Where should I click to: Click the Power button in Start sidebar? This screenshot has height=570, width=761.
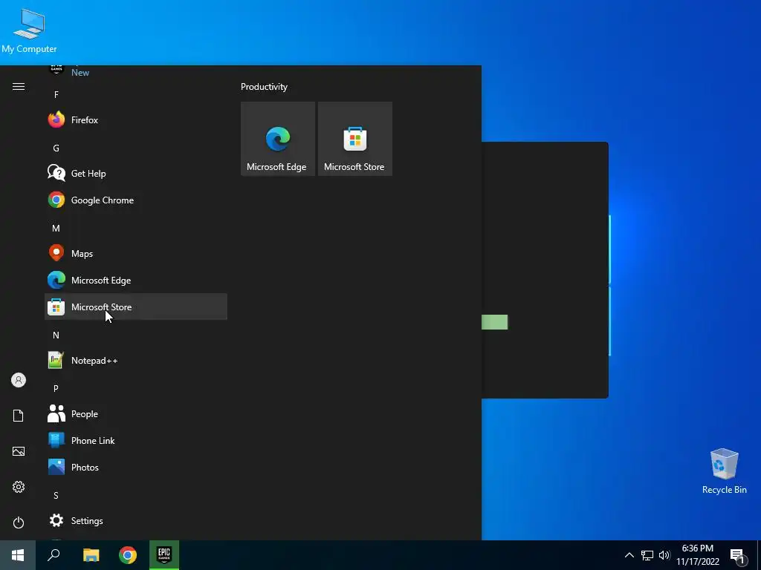click(19, 522)
